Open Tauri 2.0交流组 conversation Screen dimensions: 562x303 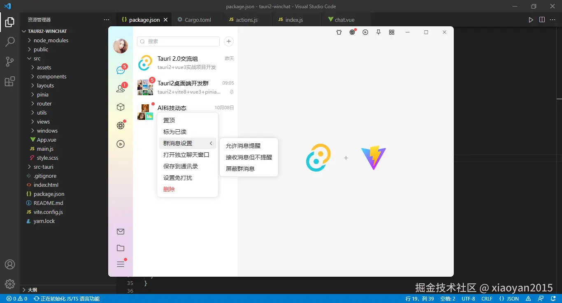coord(186,63)
